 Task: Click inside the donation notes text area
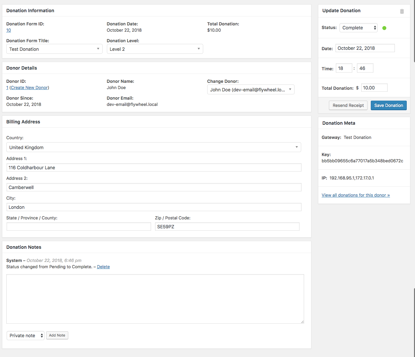pyautogui.click(x=155, y=299)
